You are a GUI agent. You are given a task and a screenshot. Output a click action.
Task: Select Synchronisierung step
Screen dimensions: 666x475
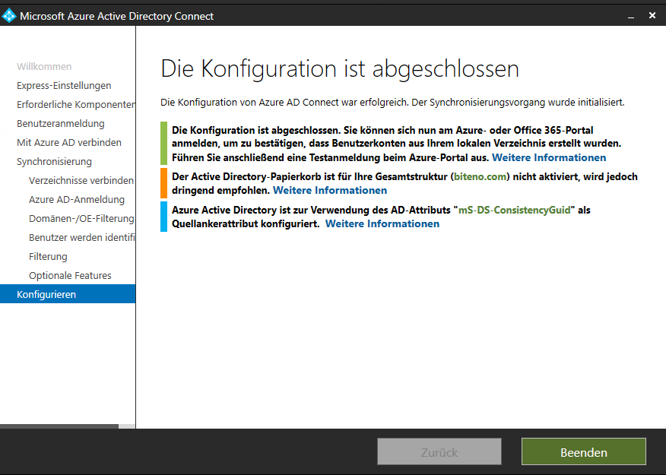55,161
